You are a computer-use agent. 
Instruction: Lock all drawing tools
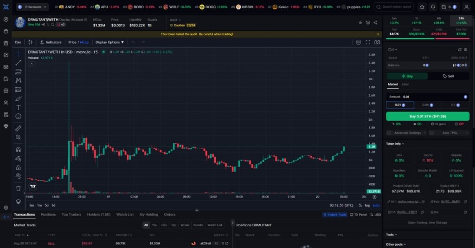coord(18,167)
